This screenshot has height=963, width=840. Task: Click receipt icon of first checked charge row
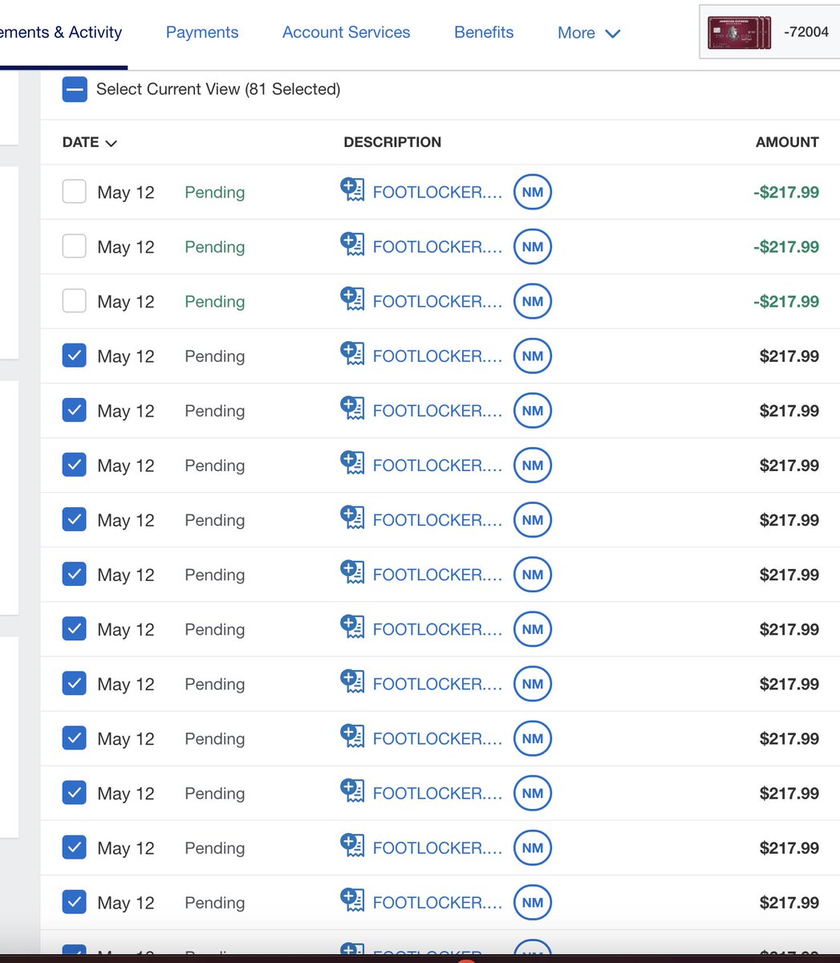[352, 354]
